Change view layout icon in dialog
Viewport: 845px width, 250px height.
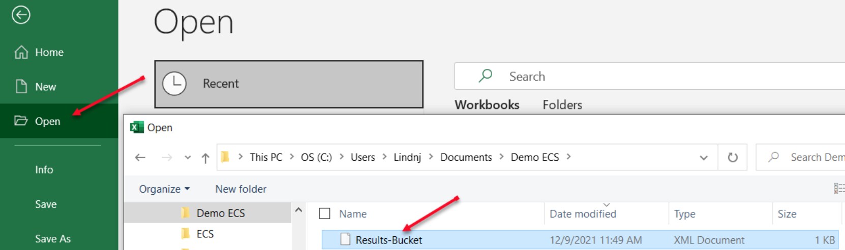coord(839,189)
